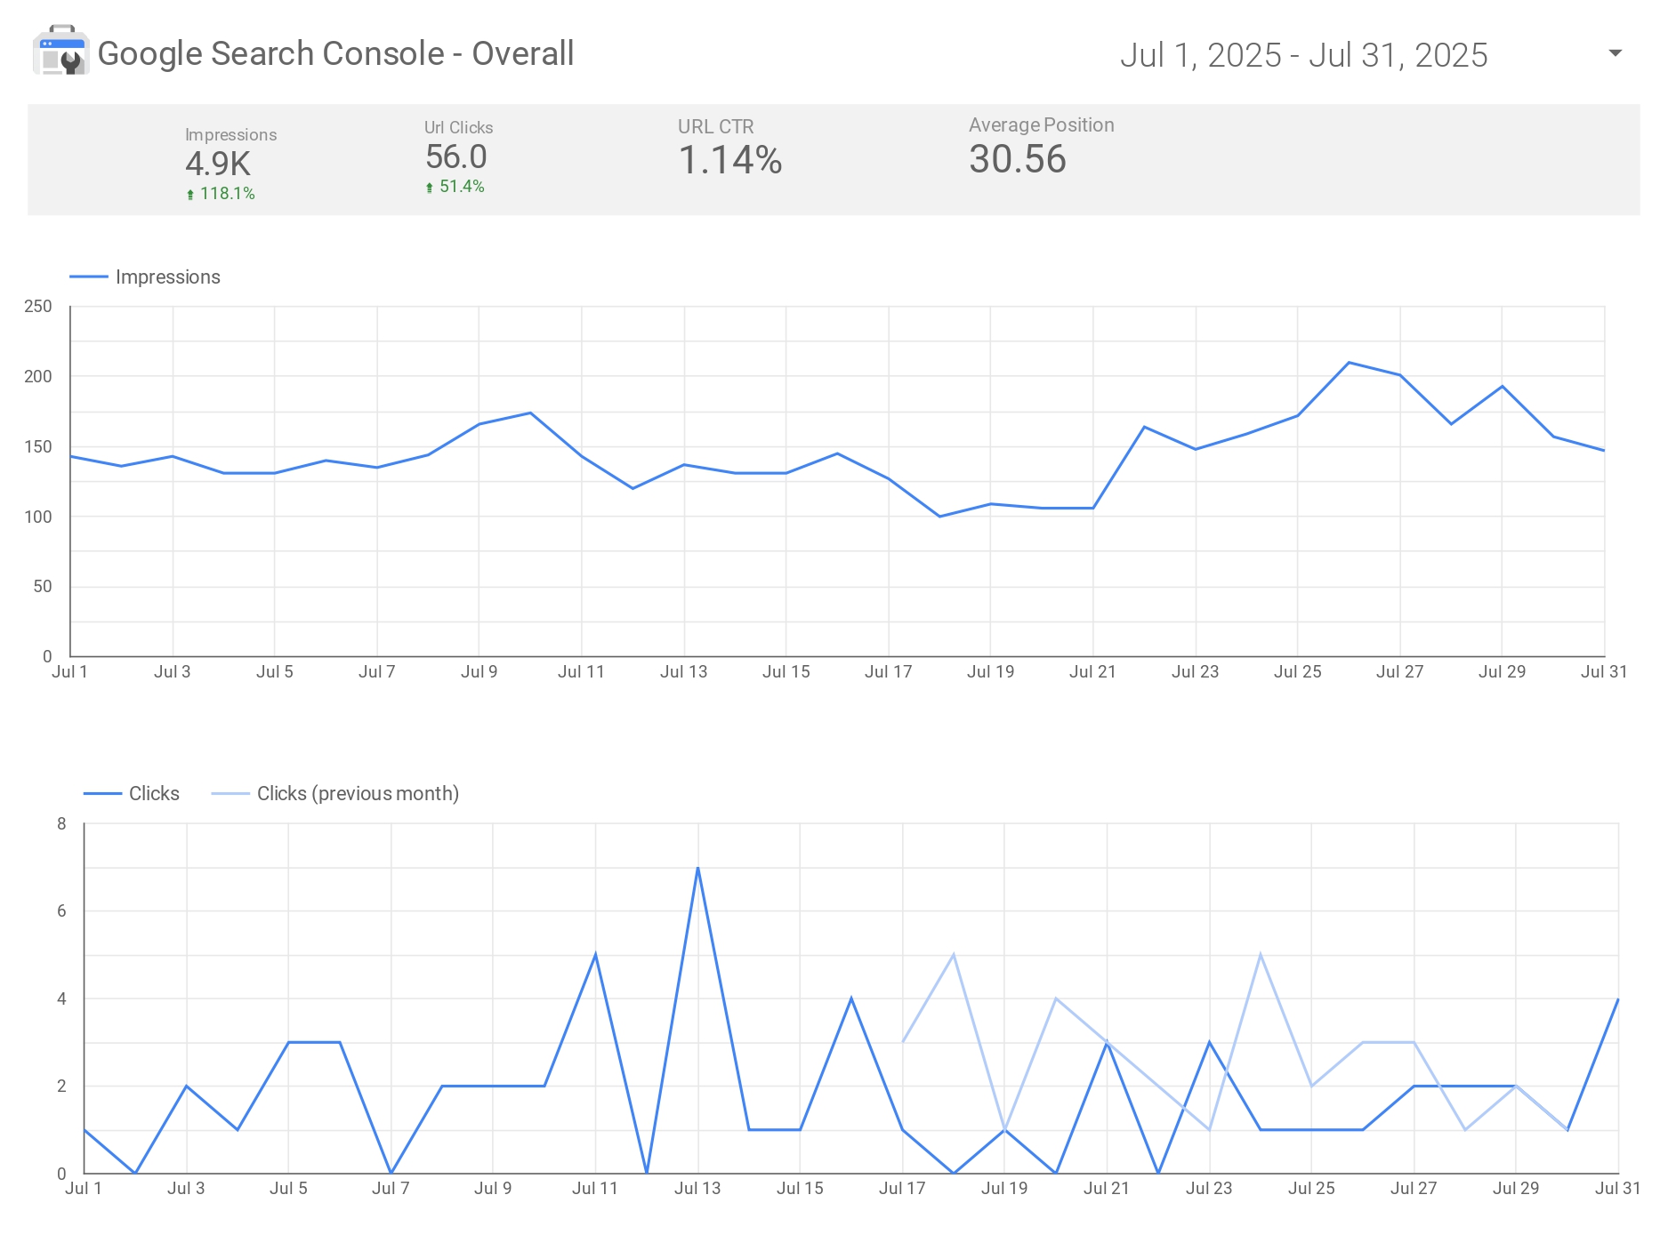Click the Jul 26 impressions peak point
Screen dimensions: 1668x1251
click(x=1349, y=363)
